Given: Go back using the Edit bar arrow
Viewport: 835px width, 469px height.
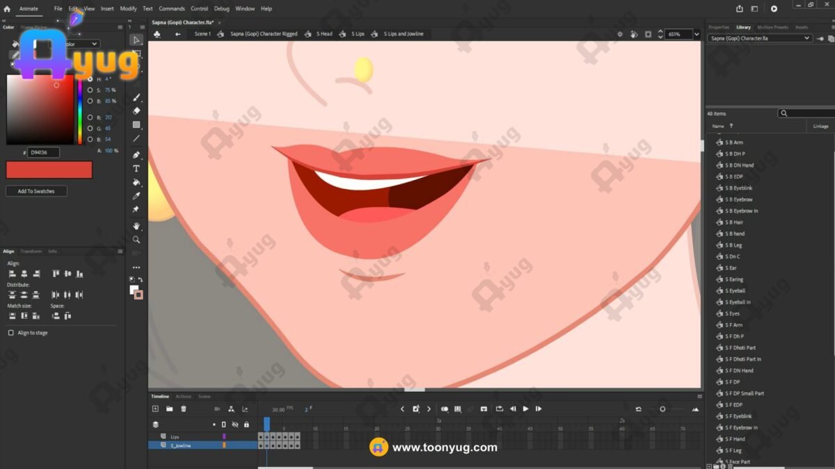Looking at the screenshot, I should coord(177,34).
